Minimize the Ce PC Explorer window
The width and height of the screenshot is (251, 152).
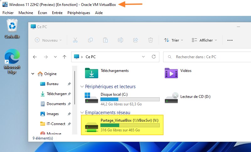[x=238, y=27]
